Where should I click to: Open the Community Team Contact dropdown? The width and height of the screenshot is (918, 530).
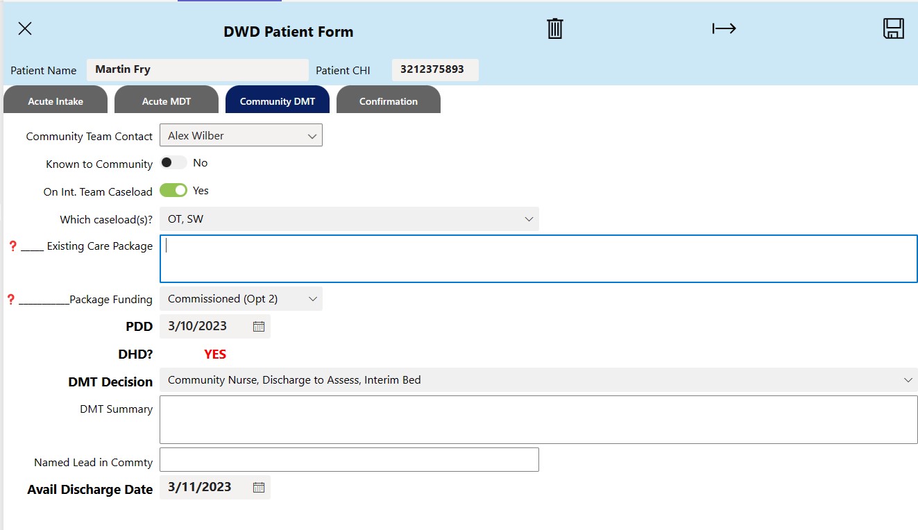point(241,135)
